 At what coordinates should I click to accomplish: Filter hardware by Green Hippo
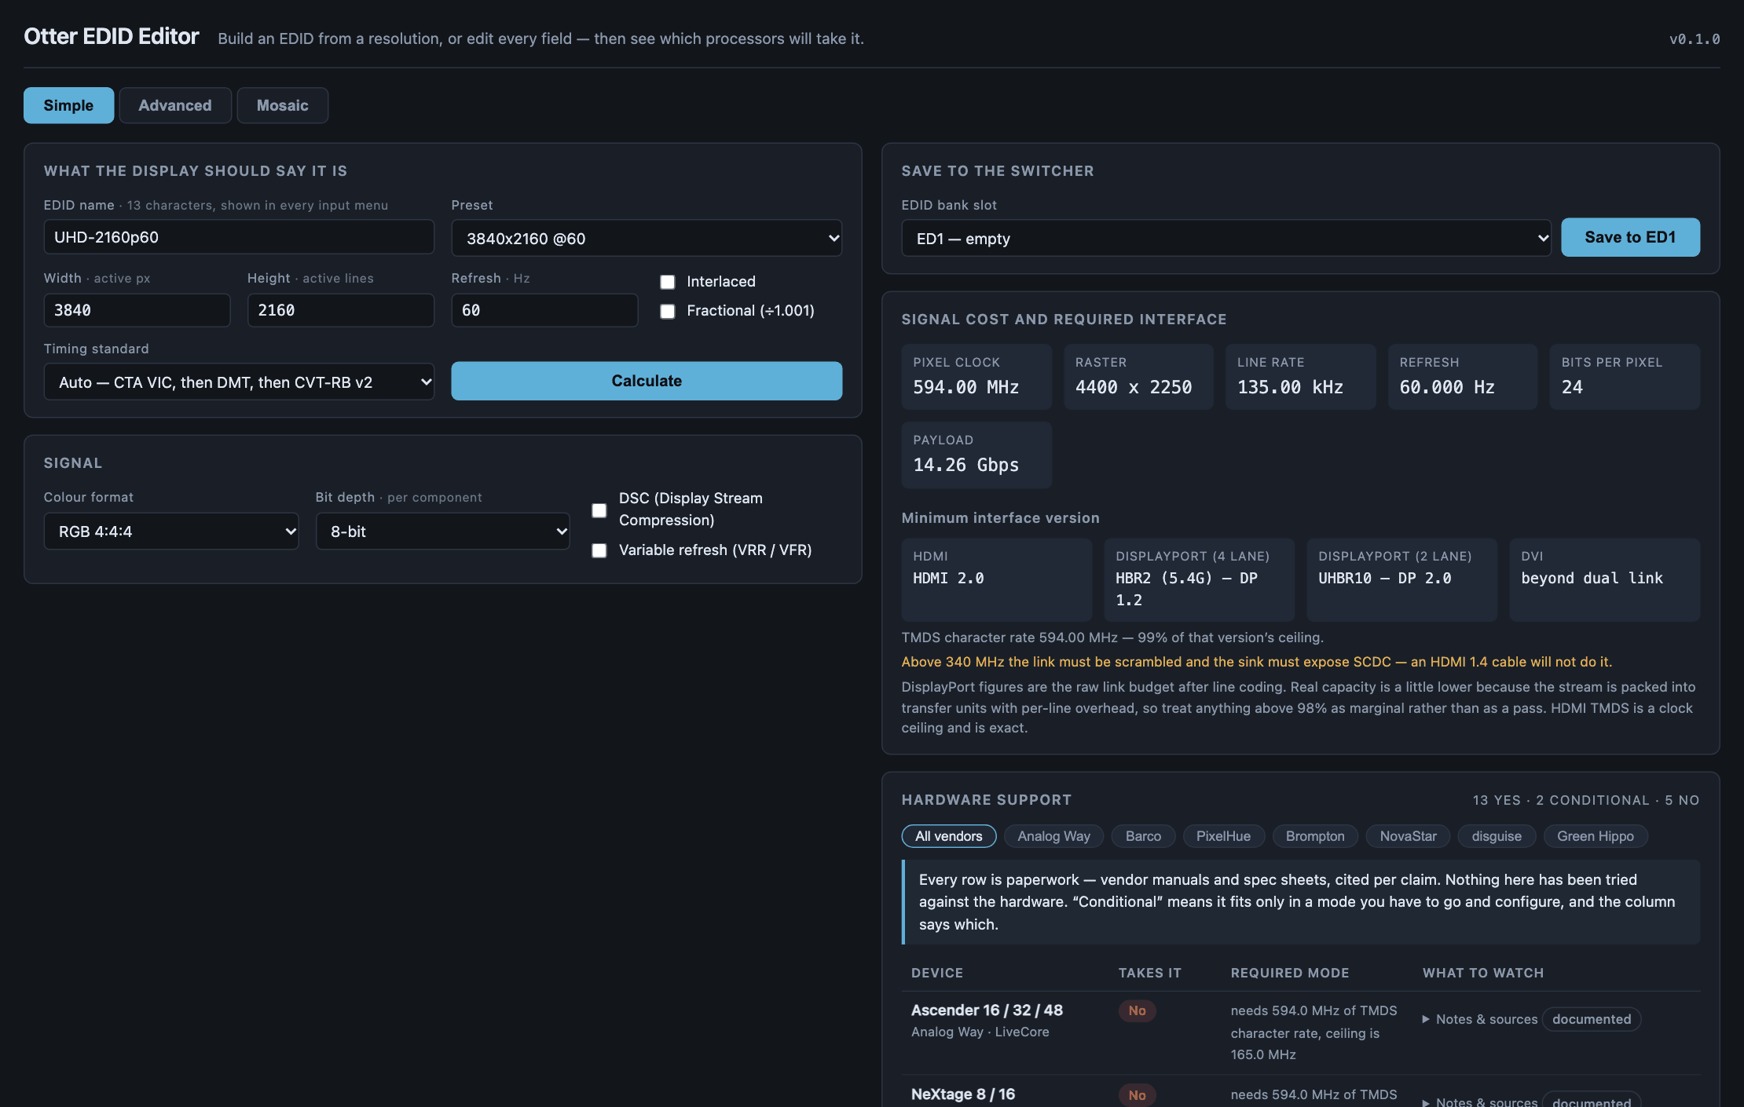(1596, 836)
